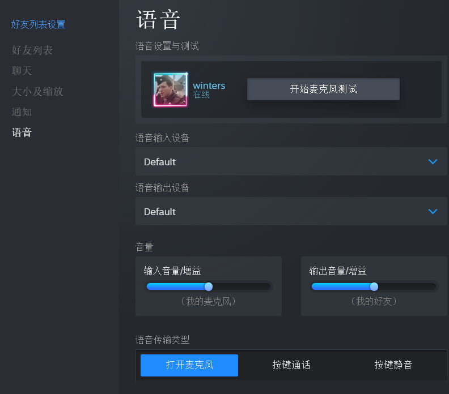This screenshot has height=394, width=449.
Task: Click the 输出音量/增益 slider handle
Action: [374, 286]
